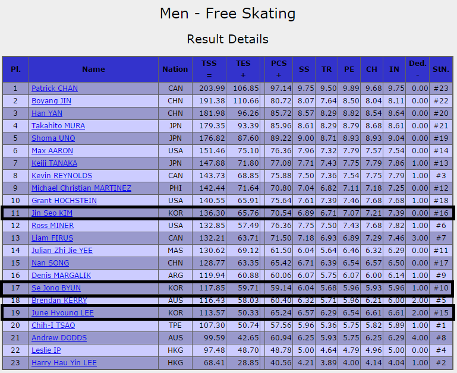Select the Grant HOCHSTEIN link
Image resolution: width=457 pixels, height=373 pixels.
64,201
